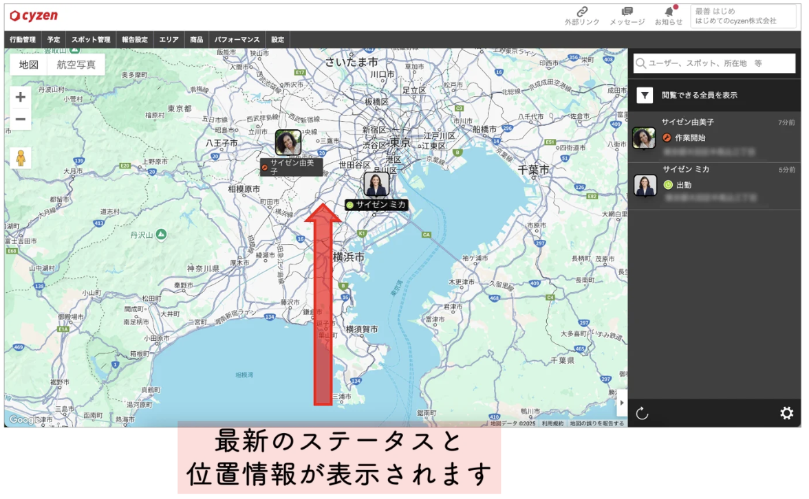
Task: Focus the ユーザー、スポット、所在地 search field
Action: coord(715,63)
